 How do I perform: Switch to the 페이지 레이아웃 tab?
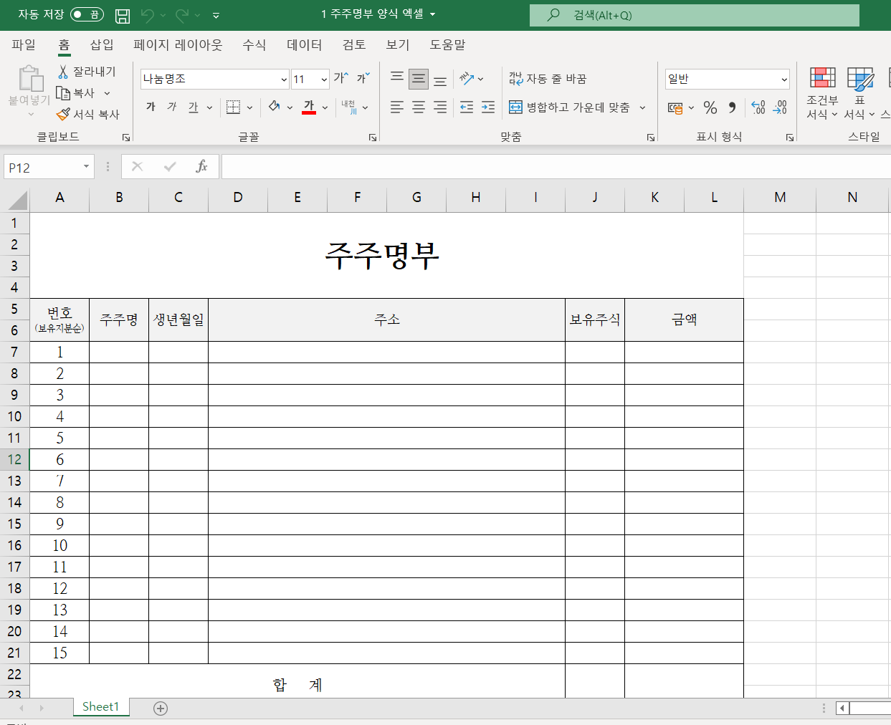[178, 44]
